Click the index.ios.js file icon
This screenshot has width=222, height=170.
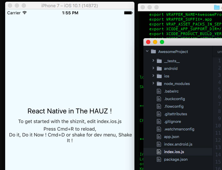[159, 152]
